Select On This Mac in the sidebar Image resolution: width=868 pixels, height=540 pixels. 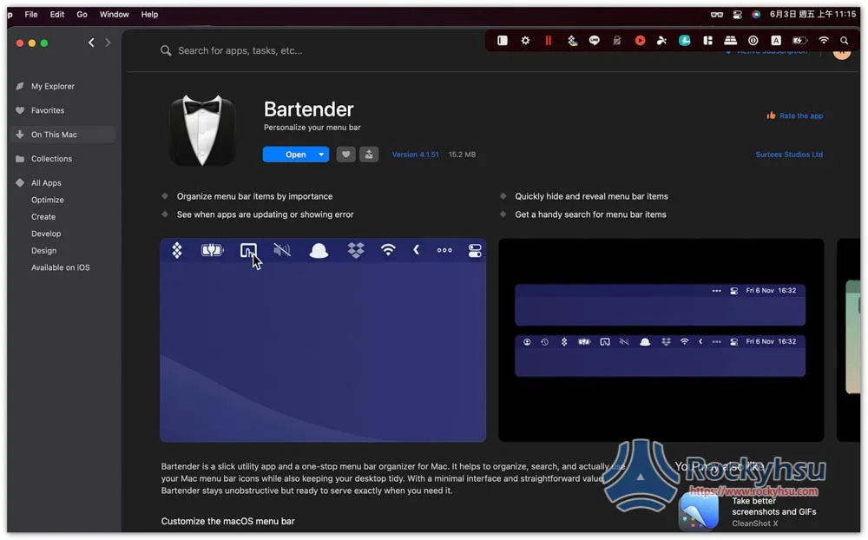[x=54, y=135]
